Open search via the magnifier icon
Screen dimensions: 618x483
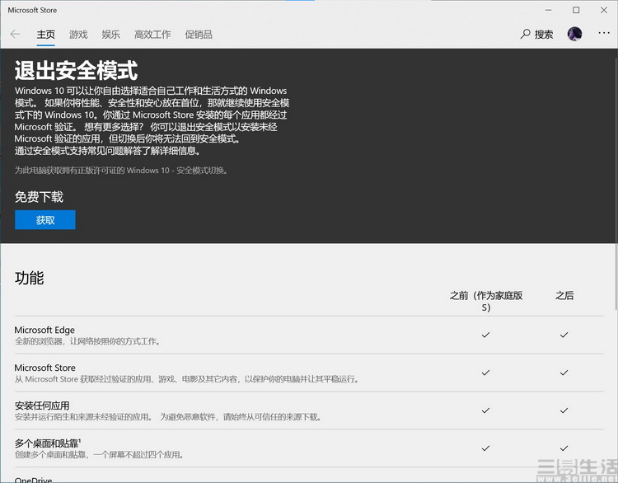coord(525,34)
